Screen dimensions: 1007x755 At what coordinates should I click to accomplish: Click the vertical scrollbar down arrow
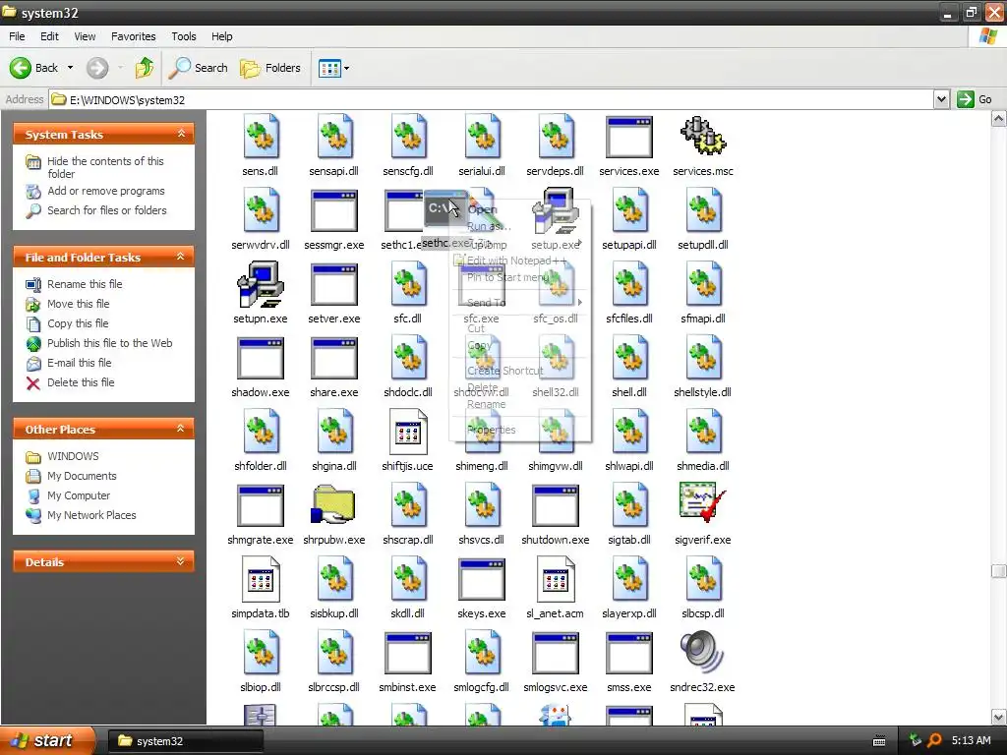pos(999,717)
